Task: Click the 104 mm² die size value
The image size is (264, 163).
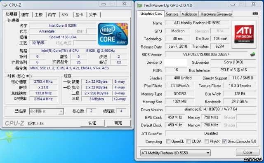Action: [x=220, y=39]
